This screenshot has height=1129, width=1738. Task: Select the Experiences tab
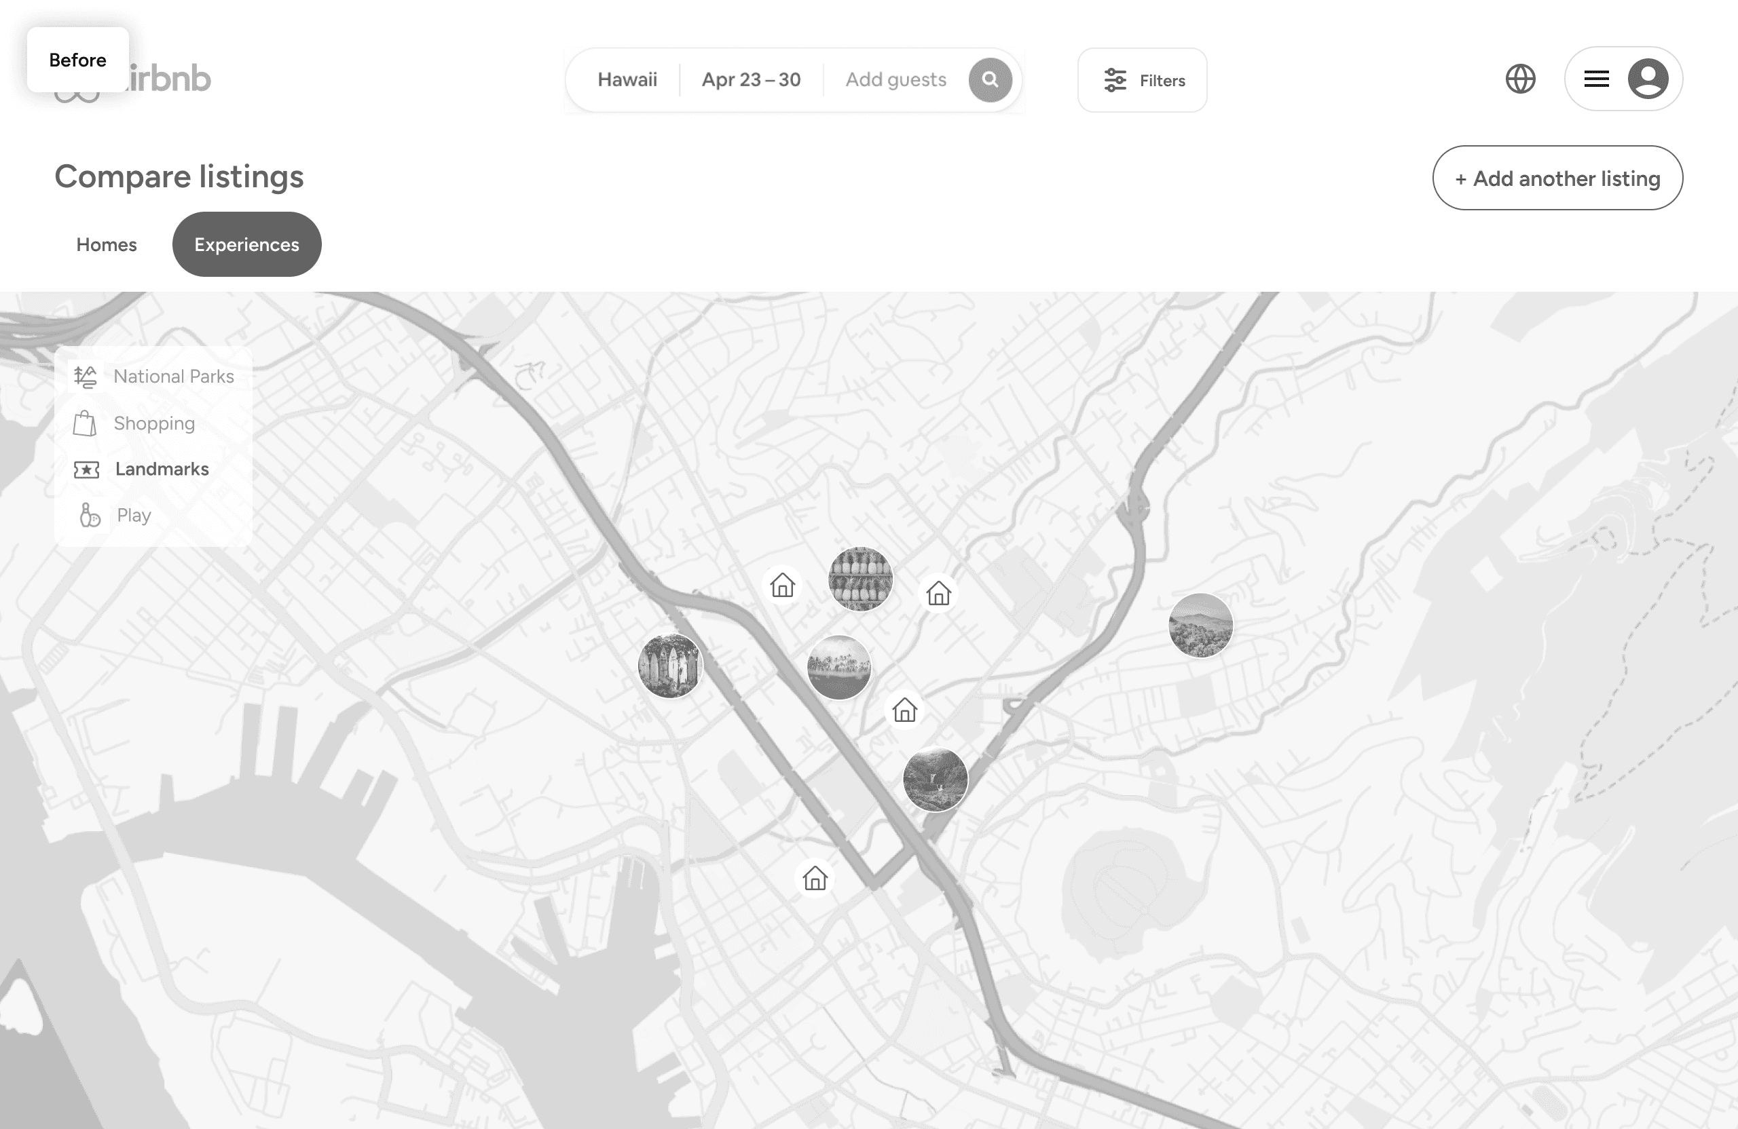tap(247, 244)
